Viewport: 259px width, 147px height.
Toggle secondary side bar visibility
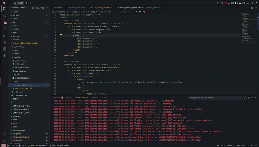(244, 3)
